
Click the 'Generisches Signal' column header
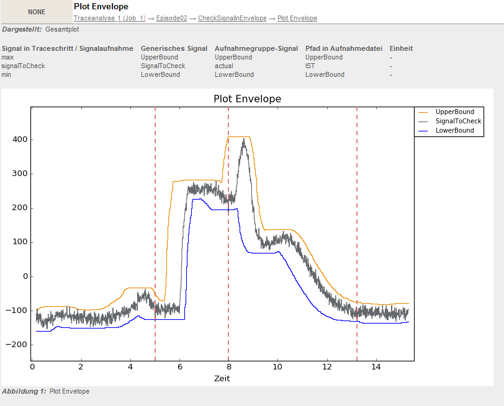tap(174, 48)
